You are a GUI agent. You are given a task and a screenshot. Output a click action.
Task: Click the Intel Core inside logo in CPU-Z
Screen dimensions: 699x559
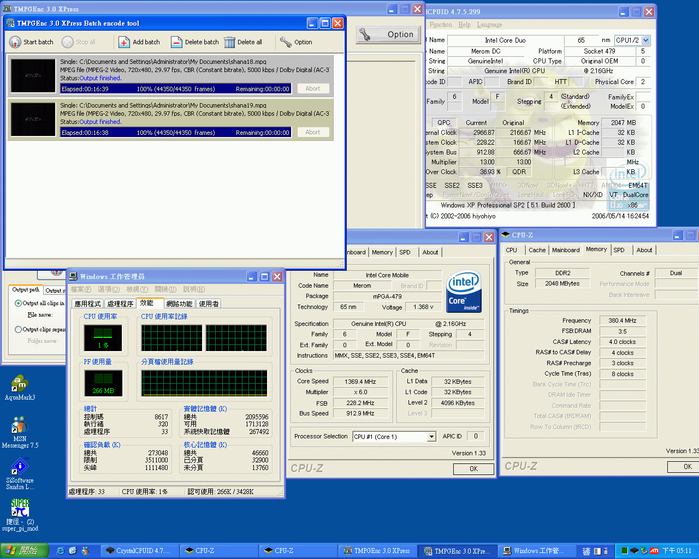click(x=464, y=292)
